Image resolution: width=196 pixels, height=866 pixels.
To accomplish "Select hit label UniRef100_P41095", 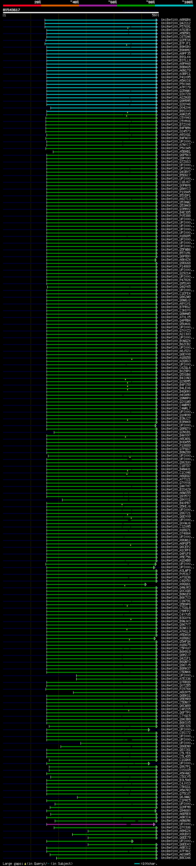I will (176, 77).
